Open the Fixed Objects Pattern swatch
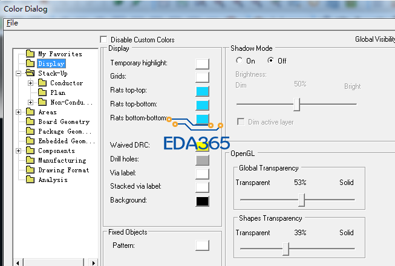 coord(202,245)
